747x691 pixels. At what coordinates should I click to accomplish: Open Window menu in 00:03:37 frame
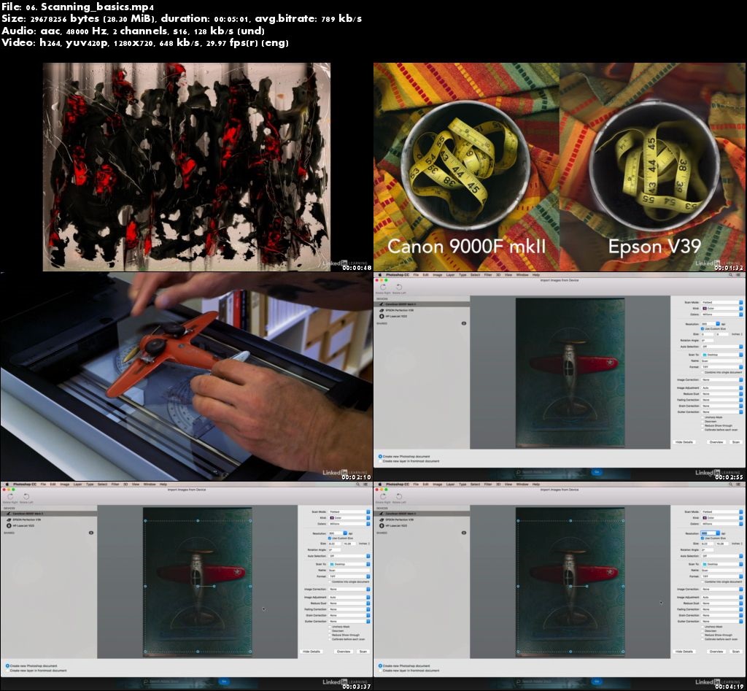click(x=150, y=485)
